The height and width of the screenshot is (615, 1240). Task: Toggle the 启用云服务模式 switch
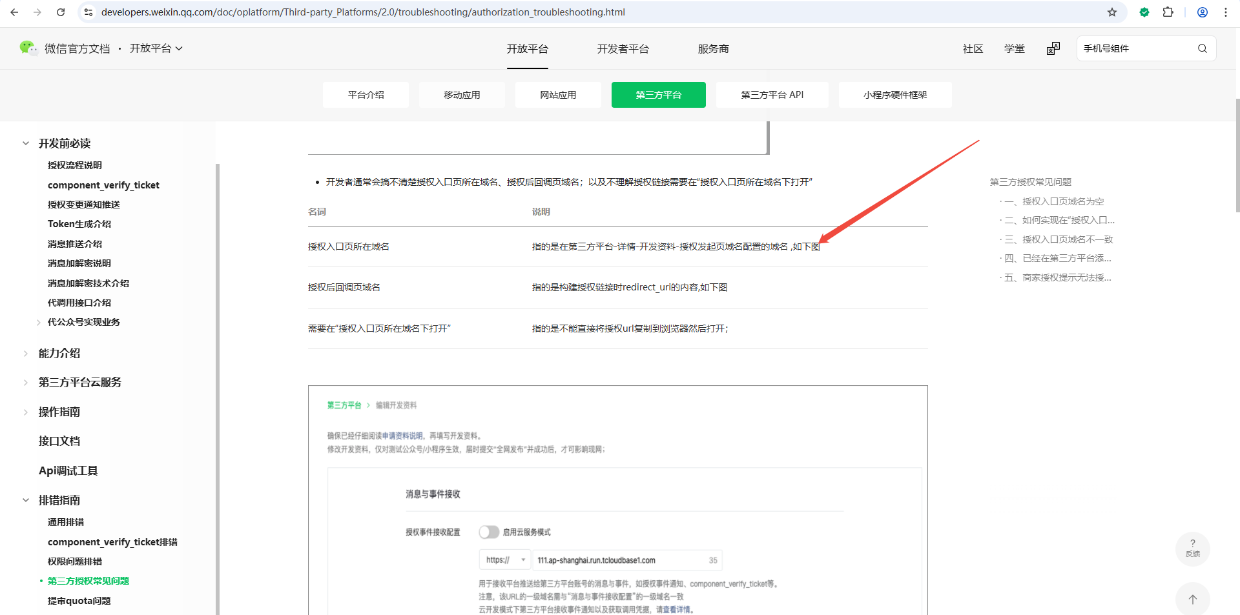coord(489,532)
